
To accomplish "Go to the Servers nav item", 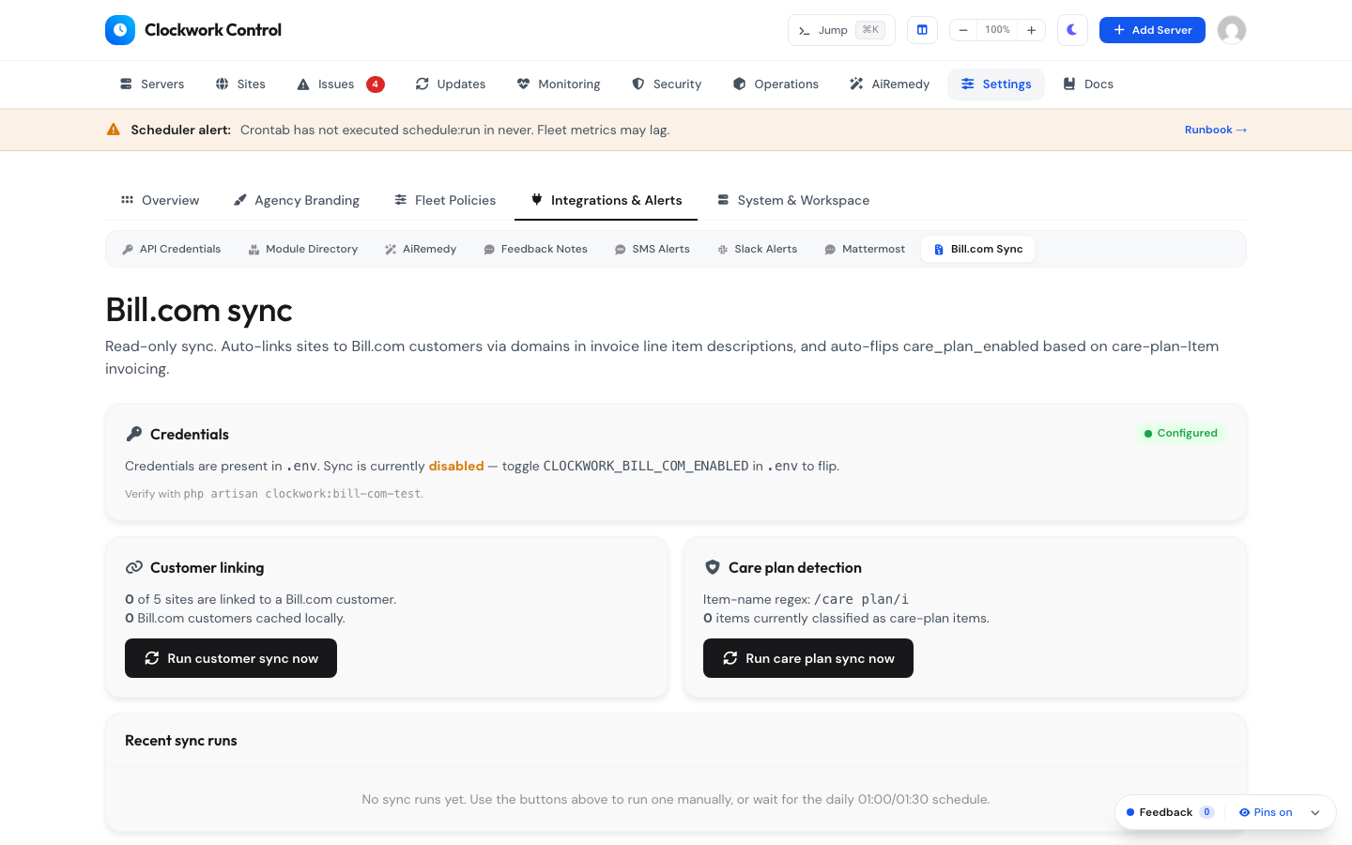I will [x=152, y=84].
